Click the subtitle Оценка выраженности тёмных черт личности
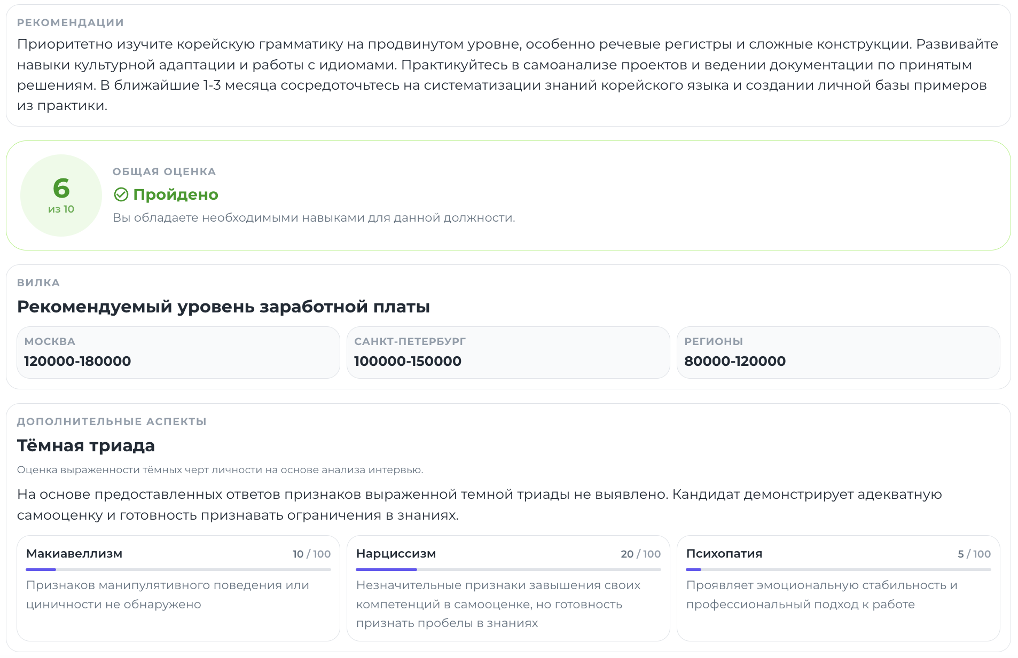Screen dimensions: 1018x658 click(x=220, y=470)
